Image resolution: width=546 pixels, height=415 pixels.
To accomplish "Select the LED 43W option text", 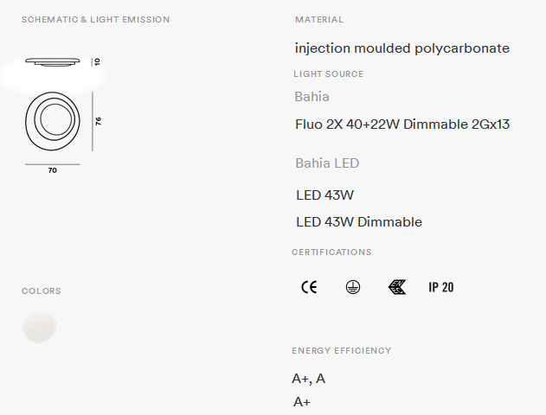I will pos(324,195).
